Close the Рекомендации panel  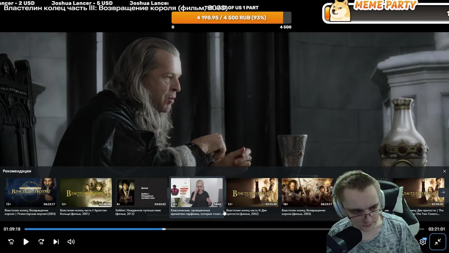point(444,171)
